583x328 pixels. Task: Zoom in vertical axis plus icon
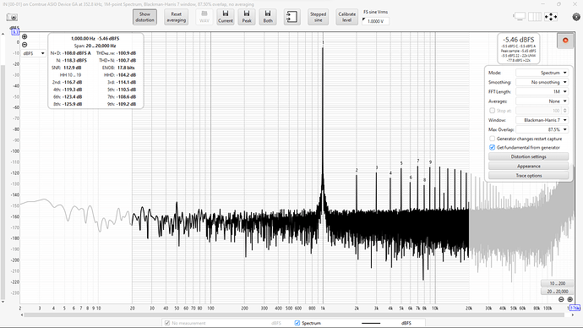[25, 36]
